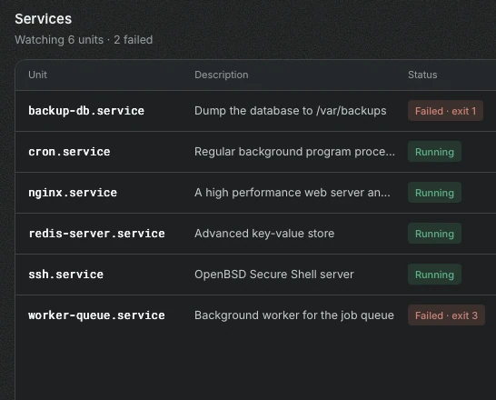Click 'OpenBSD Secure Shell server' description
This screenshot has height=400, width=496.
[x=274, y=274]
